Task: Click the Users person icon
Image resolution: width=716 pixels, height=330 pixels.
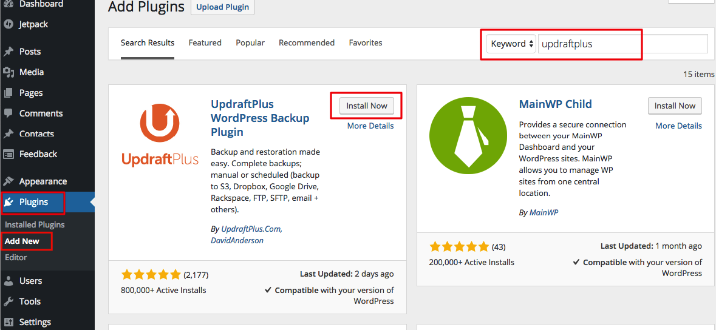Action: tap(9, 281)
